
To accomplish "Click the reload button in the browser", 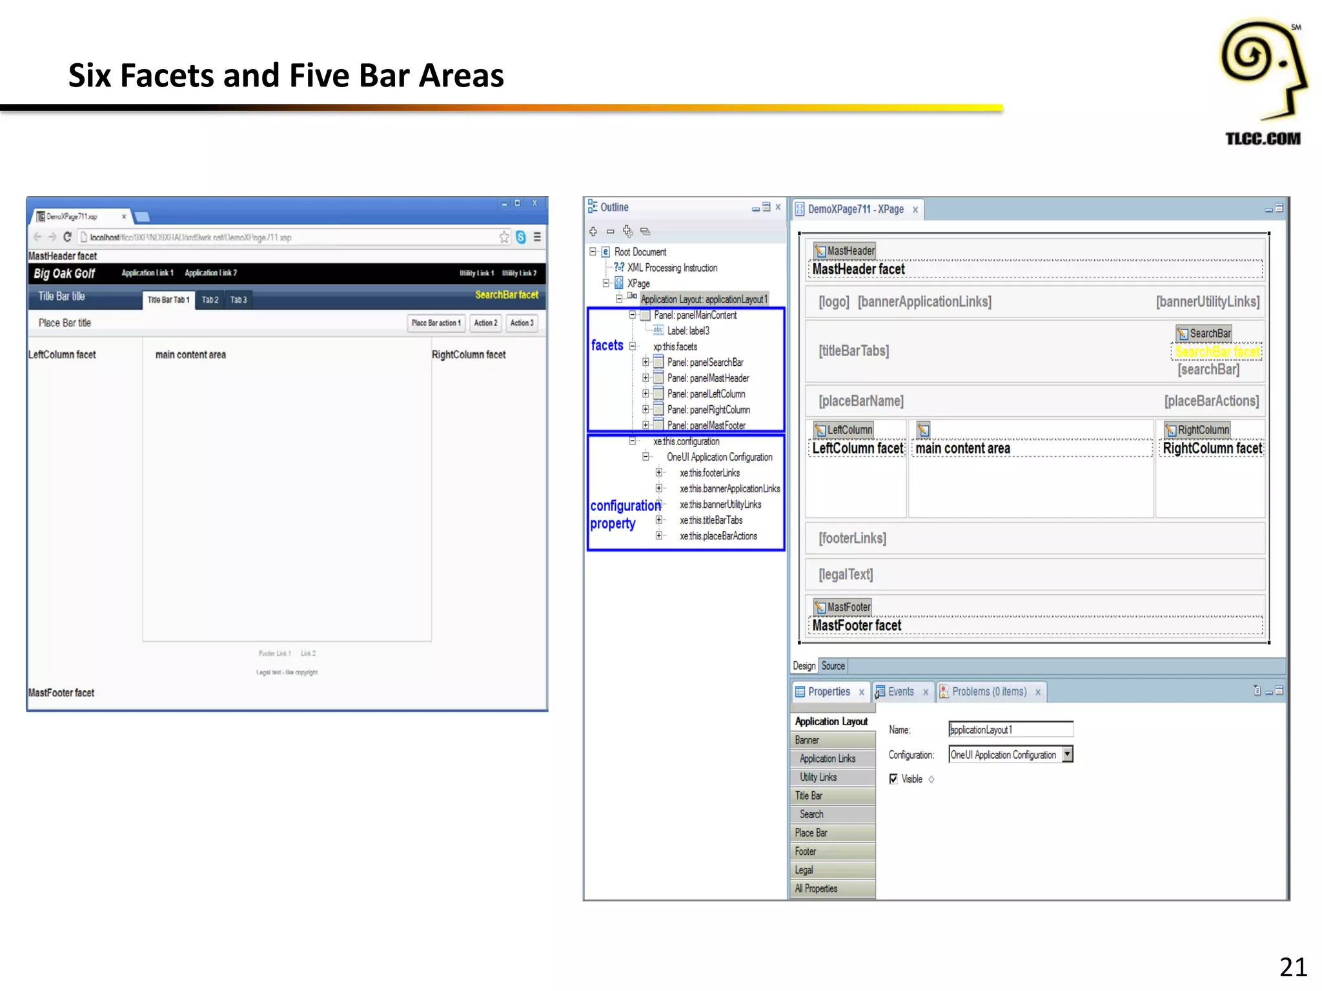I will [67, 237].
